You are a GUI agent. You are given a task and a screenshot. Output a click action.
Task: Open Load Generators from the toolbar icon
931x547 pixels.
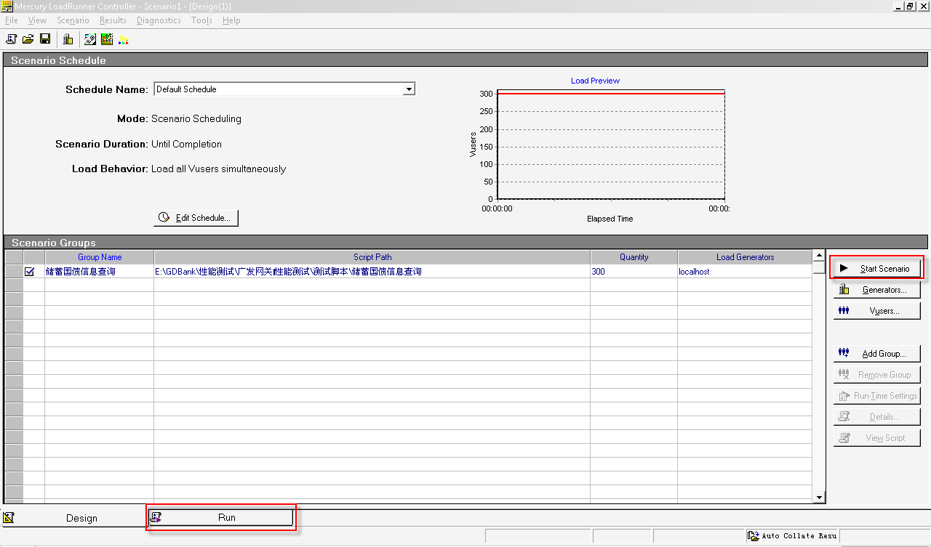[x=68, y=39]
